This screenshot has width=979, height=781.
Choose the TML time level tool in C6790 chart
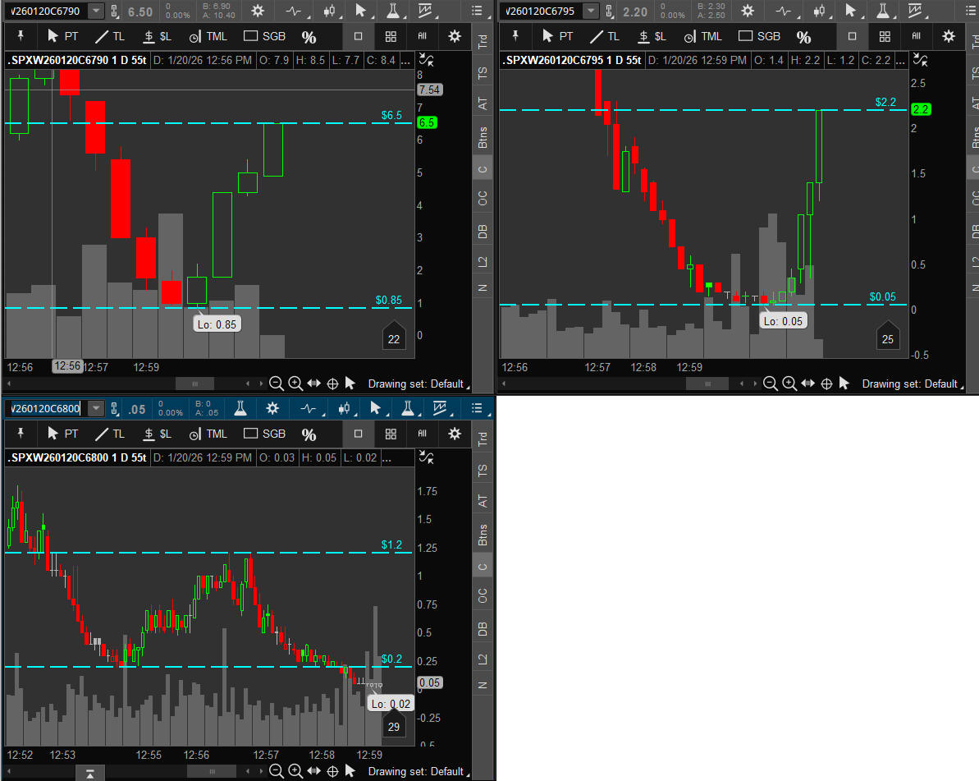[208, 36]
